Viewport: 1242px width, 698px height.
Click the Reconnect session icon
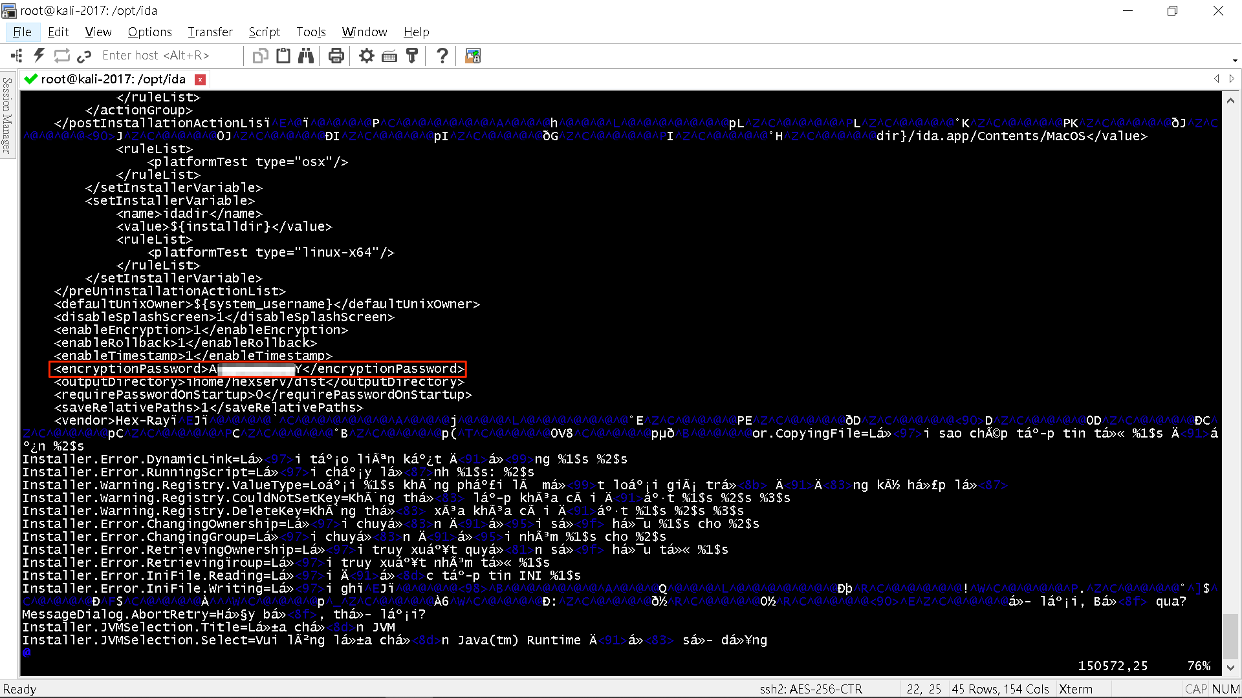click(61, 56)
